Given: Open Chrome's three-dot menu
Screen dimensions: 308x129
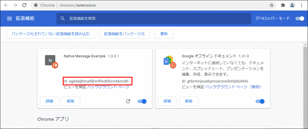Looking at the screenshot, I should tap(302, 5).
